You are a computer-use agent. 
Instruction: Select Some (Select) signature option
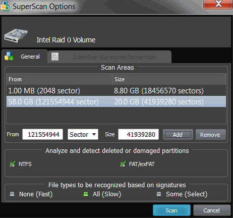[x=159, y=194]
